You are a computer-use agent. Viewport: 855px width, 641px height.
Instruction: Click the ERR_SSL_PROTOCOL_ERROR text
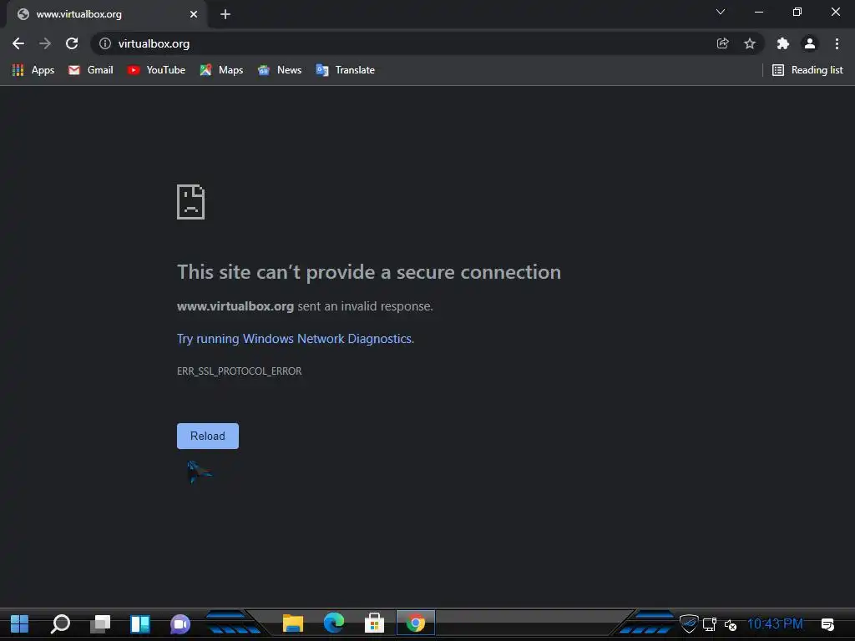click(239, 371)
